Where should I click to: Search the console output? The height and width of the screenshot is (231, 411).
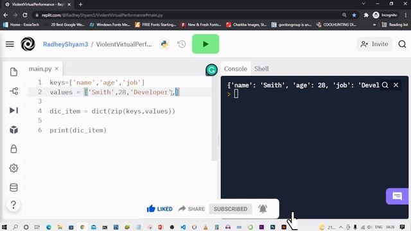385,85
